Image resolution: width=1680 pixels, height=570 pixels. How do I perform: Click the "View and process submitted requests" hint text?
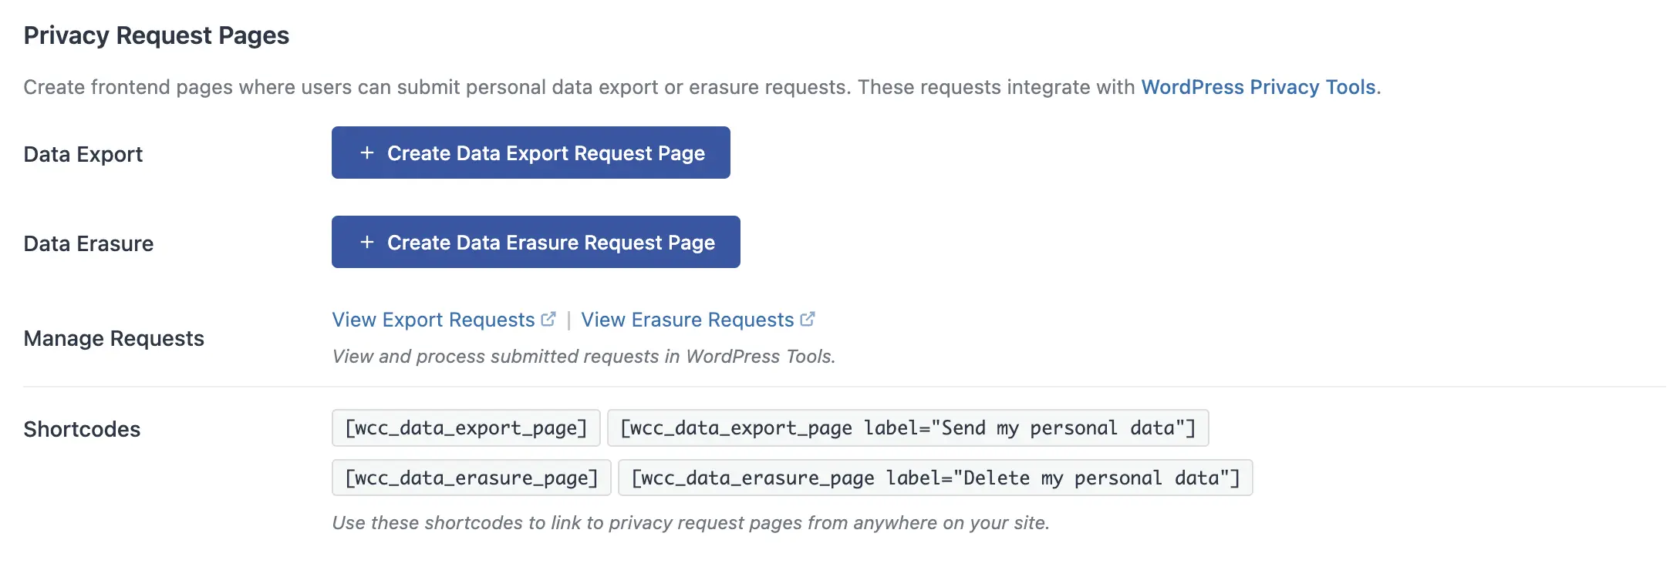coord(584,357)
